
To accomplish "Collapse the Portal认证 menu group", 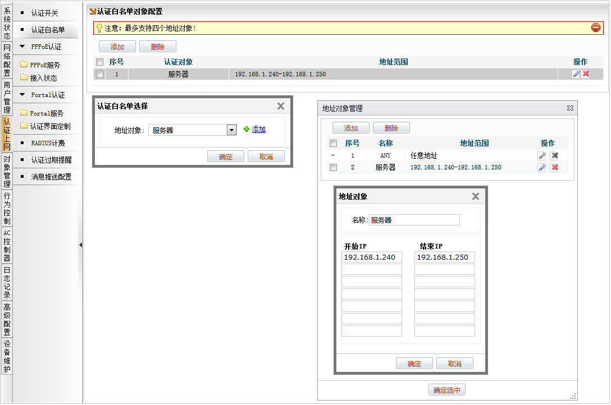I will tap(22, 95).
